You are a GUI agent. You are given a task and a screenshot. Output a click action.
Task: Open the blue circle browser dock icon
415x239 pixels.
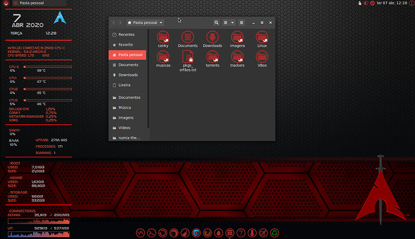click(x=196, y=233)
